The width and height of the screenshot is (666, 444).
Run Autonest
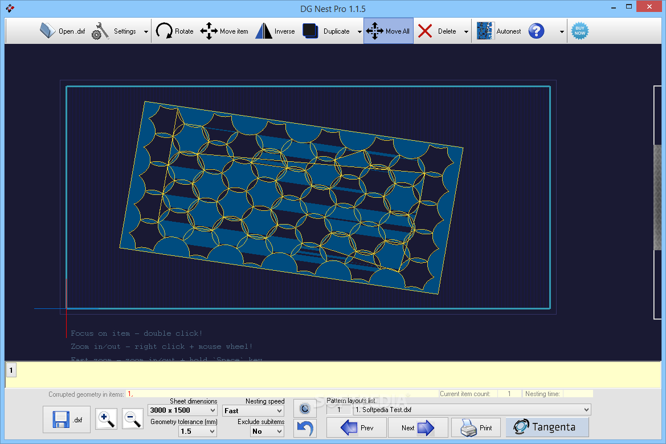(x=499, y=31)
